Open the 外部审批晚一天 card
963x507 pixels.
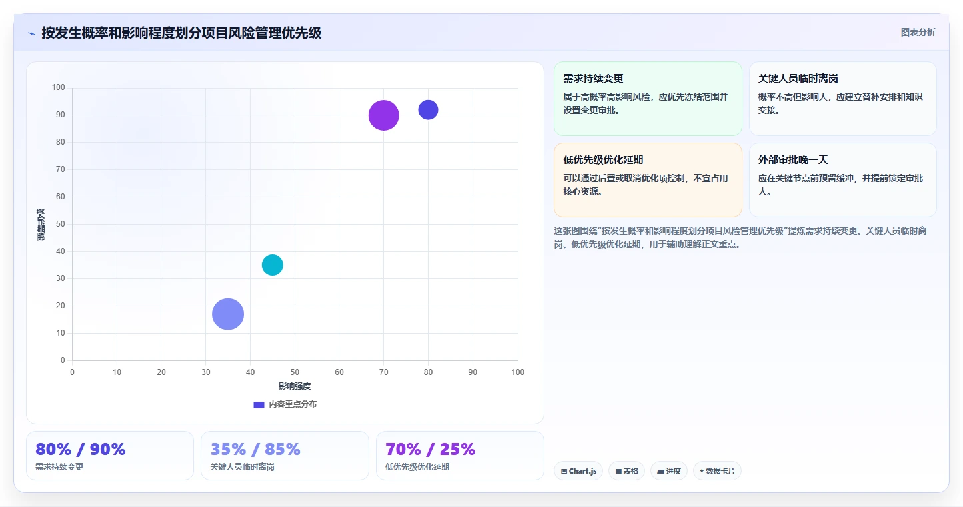point(843,180)
